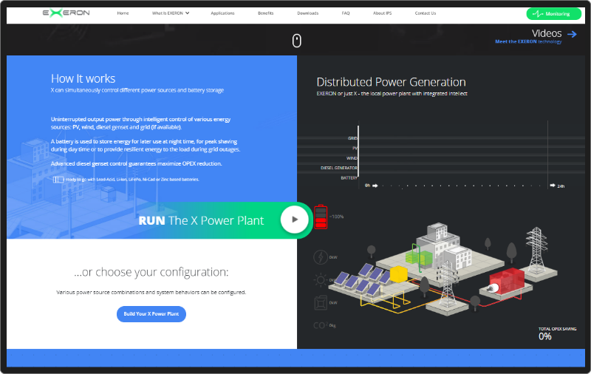Click the Distributed Power Generation heading
This screenshot has width=591, height=374.
click(391, 82)
